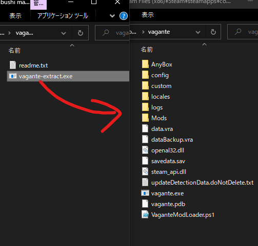Click the vagante breadcrumb in right address bar
The width and height of the screenshot is (258, 246).
tap(159, 32)
